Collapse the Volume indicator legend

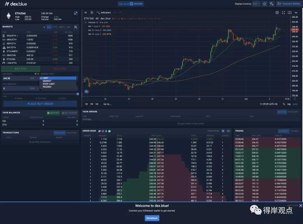click(86, 22)
